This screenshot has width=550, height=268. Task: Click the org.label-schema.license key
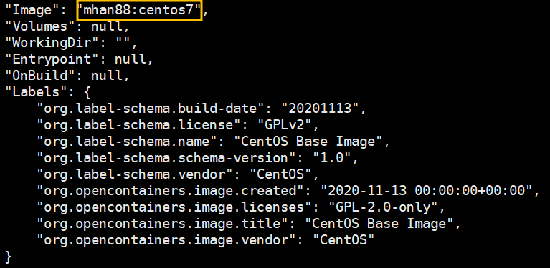click(139, 125)
